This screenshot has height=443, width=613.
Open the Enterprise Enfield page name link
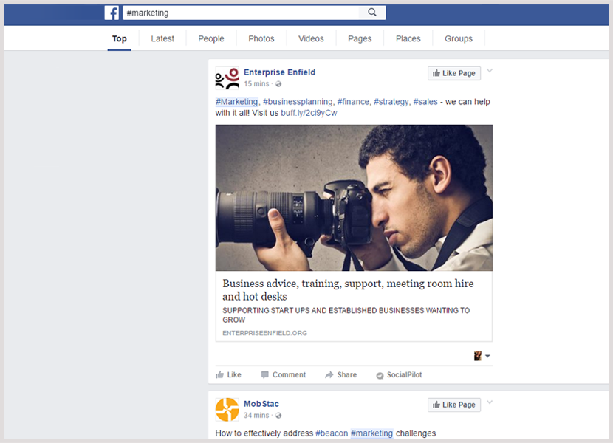pos(279,72)
